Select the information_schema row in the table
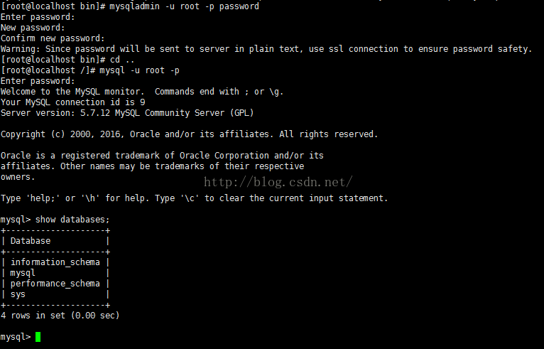Viewport: 544px width, 349px height. (x=55, y=262)
